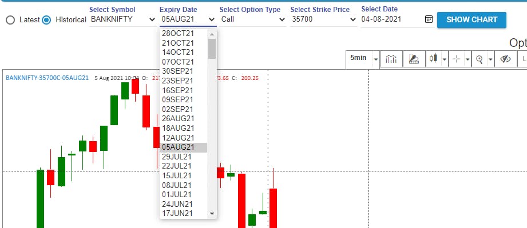Select the crosshair cursor icon
527x228 pixels.
[456, 59]
